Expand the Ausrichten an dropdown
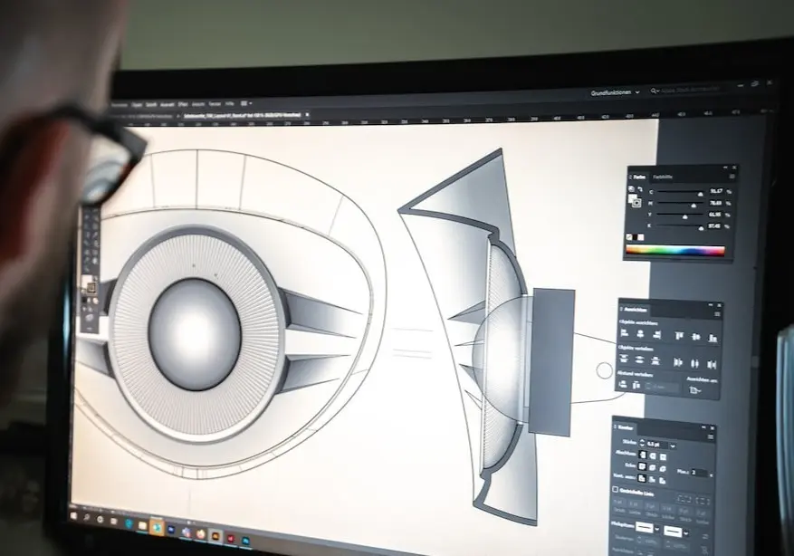 695,389
